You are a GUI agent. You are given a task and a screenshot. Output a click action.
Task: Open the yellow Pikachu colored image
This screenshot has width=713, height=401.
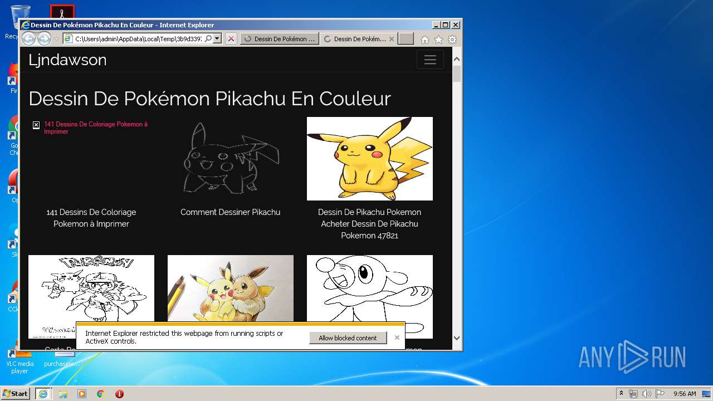click(x=370, y=159)
